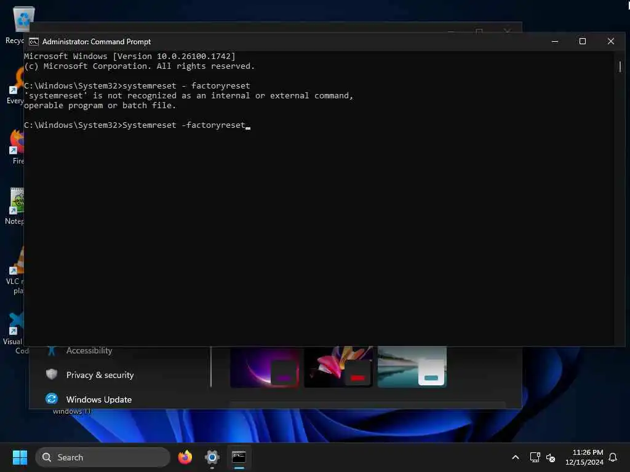Click the muted volume tray icon
The width and height of the screenshot is (630, 472).
coord(551,457)
